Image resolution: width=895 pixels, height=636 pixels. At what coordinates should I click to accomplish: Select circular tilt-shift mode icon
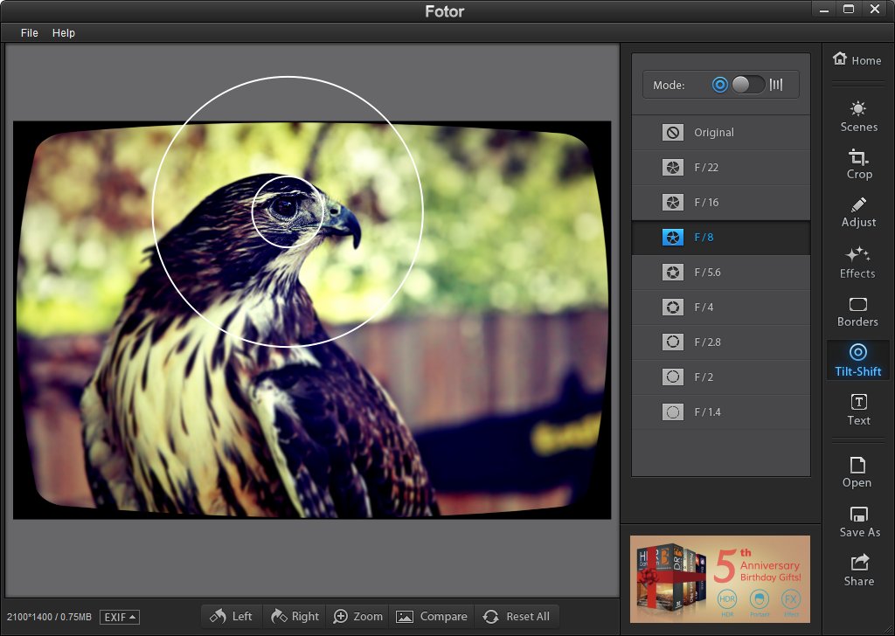tap(720, 85)
